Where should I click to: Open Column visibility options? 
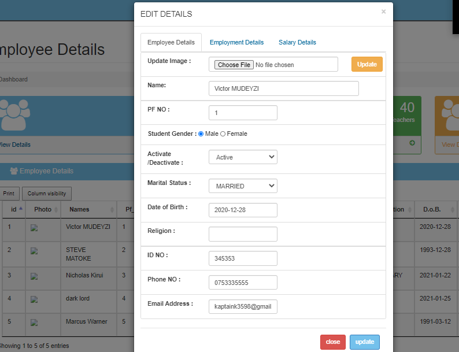point(46,194)
